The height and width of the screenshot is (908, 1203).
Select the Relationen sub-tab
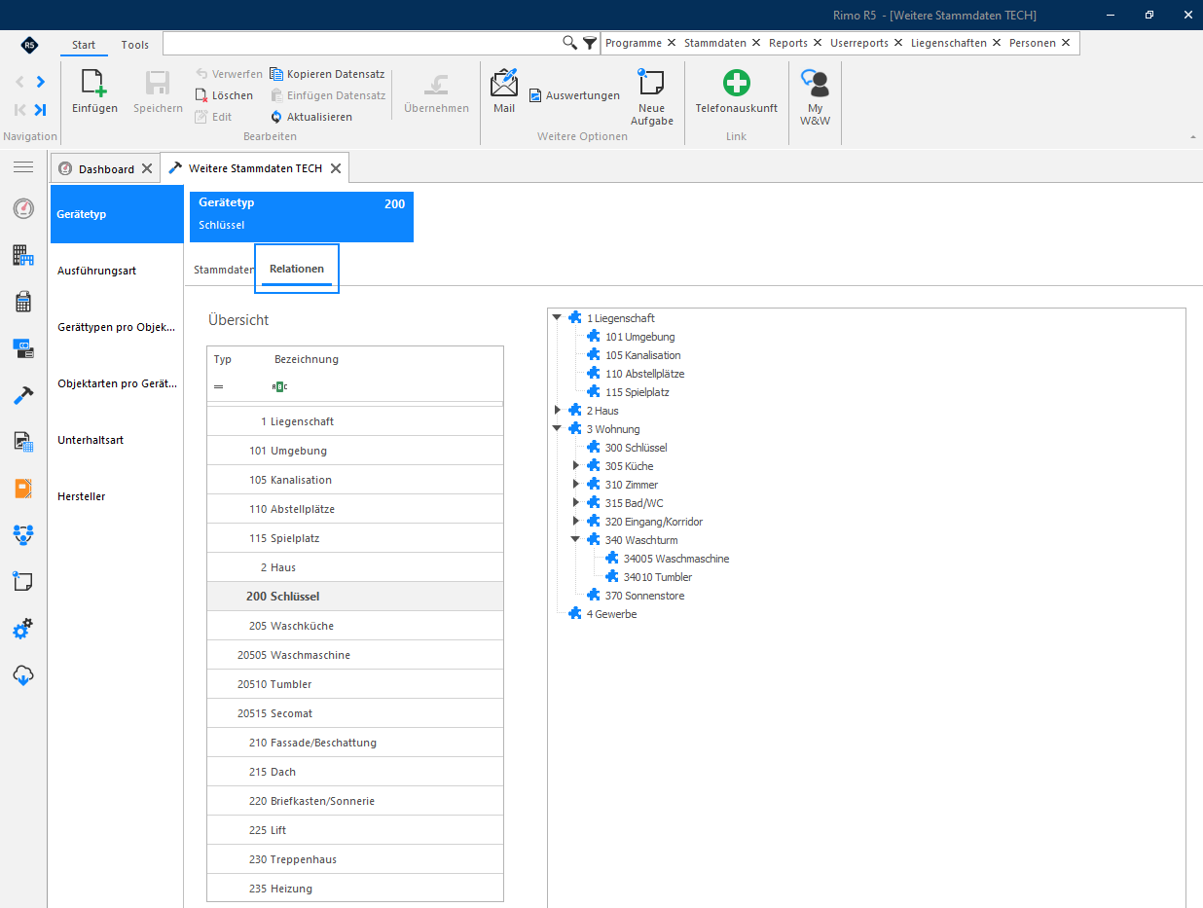tap(297, 269)
